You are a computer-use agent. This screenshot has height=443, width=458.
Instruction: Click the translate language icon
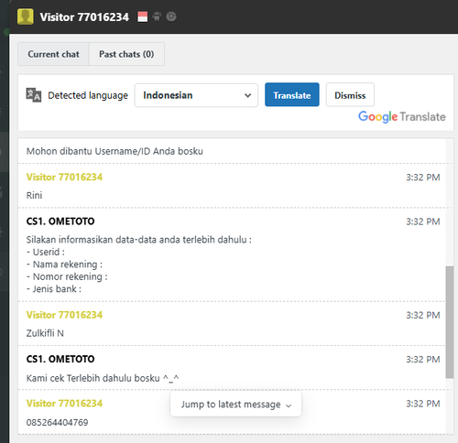point(34,95)
